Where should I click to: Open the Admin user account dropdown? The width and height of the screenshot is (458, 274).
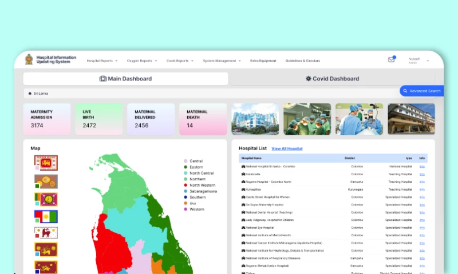click(x=418, y=61)
